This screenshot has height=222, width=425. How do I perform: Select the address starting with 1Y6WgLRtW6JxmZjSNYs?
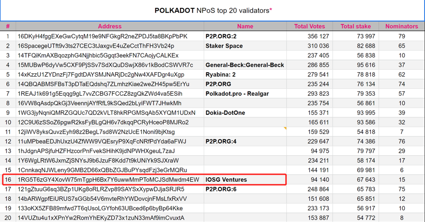[98, 161]
